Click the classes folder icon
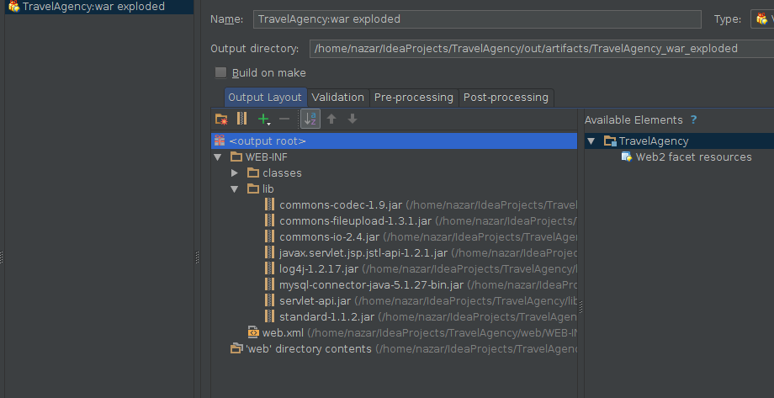This screenshot has width=774, height=398. point(253,172)
